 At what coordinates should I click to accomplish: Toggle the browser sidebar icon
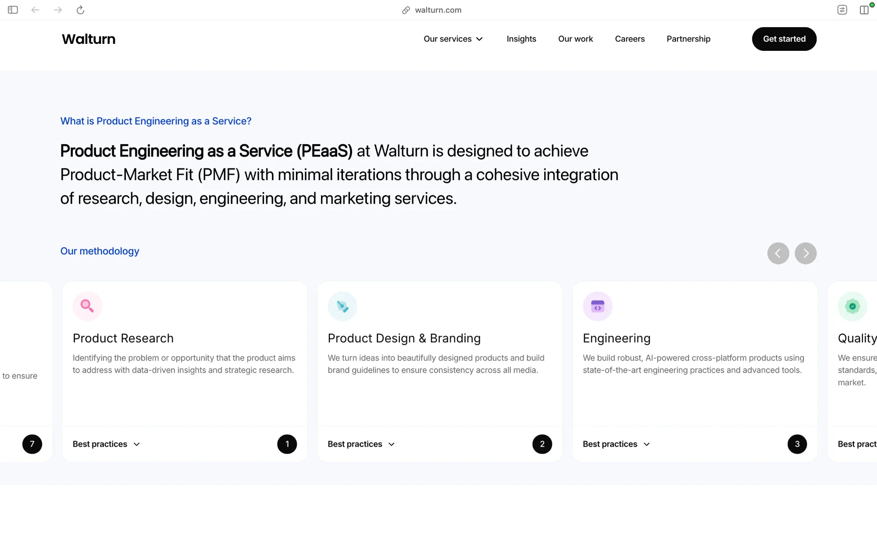coord(13,10)
